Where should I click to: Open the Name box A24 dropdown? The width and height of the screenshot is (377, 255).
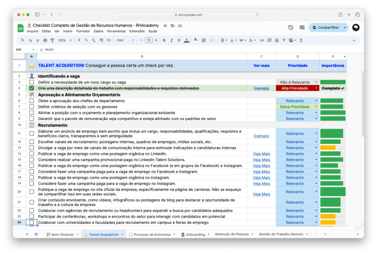[x=33, y=50]
